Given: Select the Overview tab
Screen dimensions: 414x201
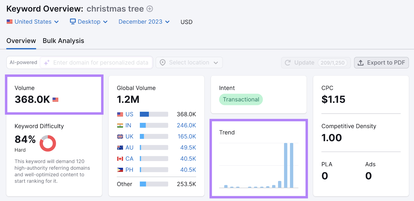Looking at the screenshot, I should point(21,41).
